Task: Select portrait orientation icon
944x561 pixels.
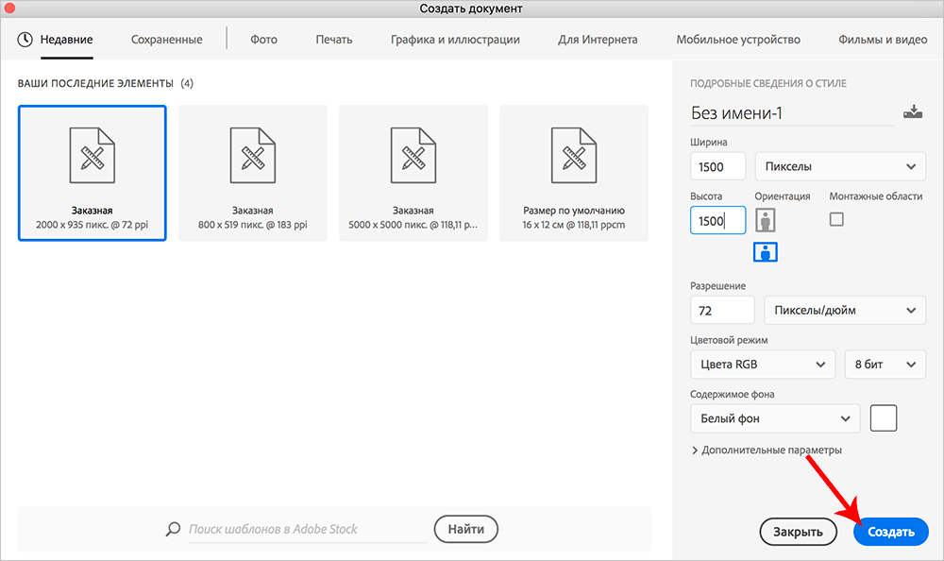Action: click(766, 220)
